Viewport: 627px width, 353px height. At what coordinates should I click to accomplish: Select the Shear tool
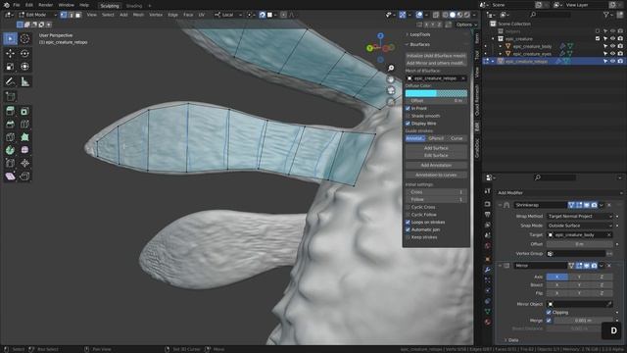click(x=10, y=176)
